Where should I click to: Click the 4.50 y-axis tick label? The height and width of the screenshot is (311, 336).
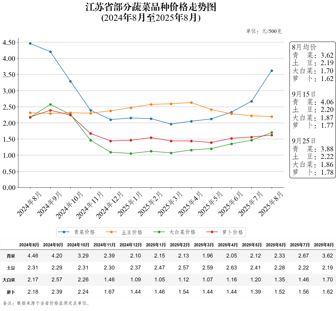pos(9,42)
